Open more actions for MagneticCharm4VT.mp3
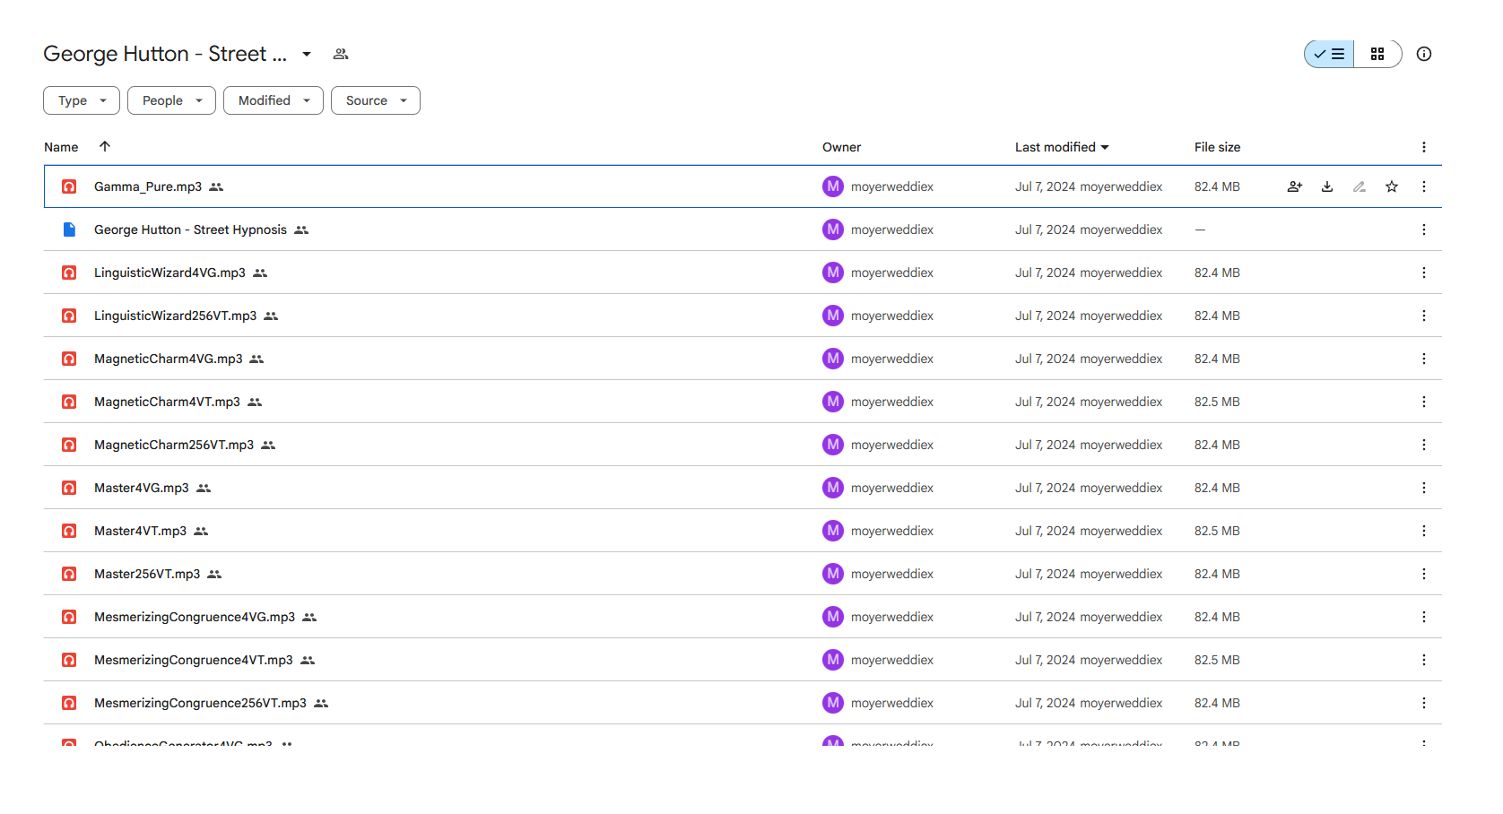Image resolution: width=1503 pixels, height=814 pixels. 1424,402
